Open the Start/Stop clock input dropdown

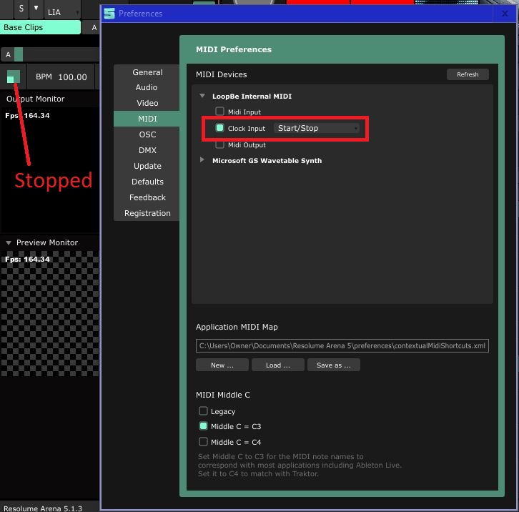tap(318, 128)
